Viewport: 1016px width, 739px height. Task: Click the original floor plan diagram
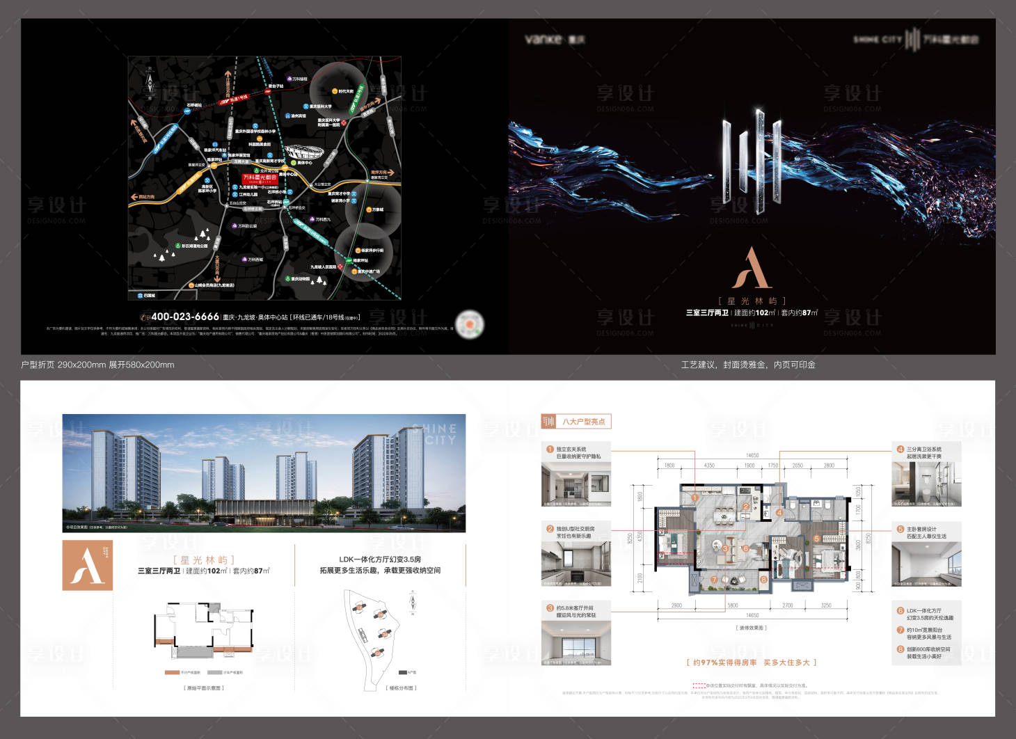point(203,630)
